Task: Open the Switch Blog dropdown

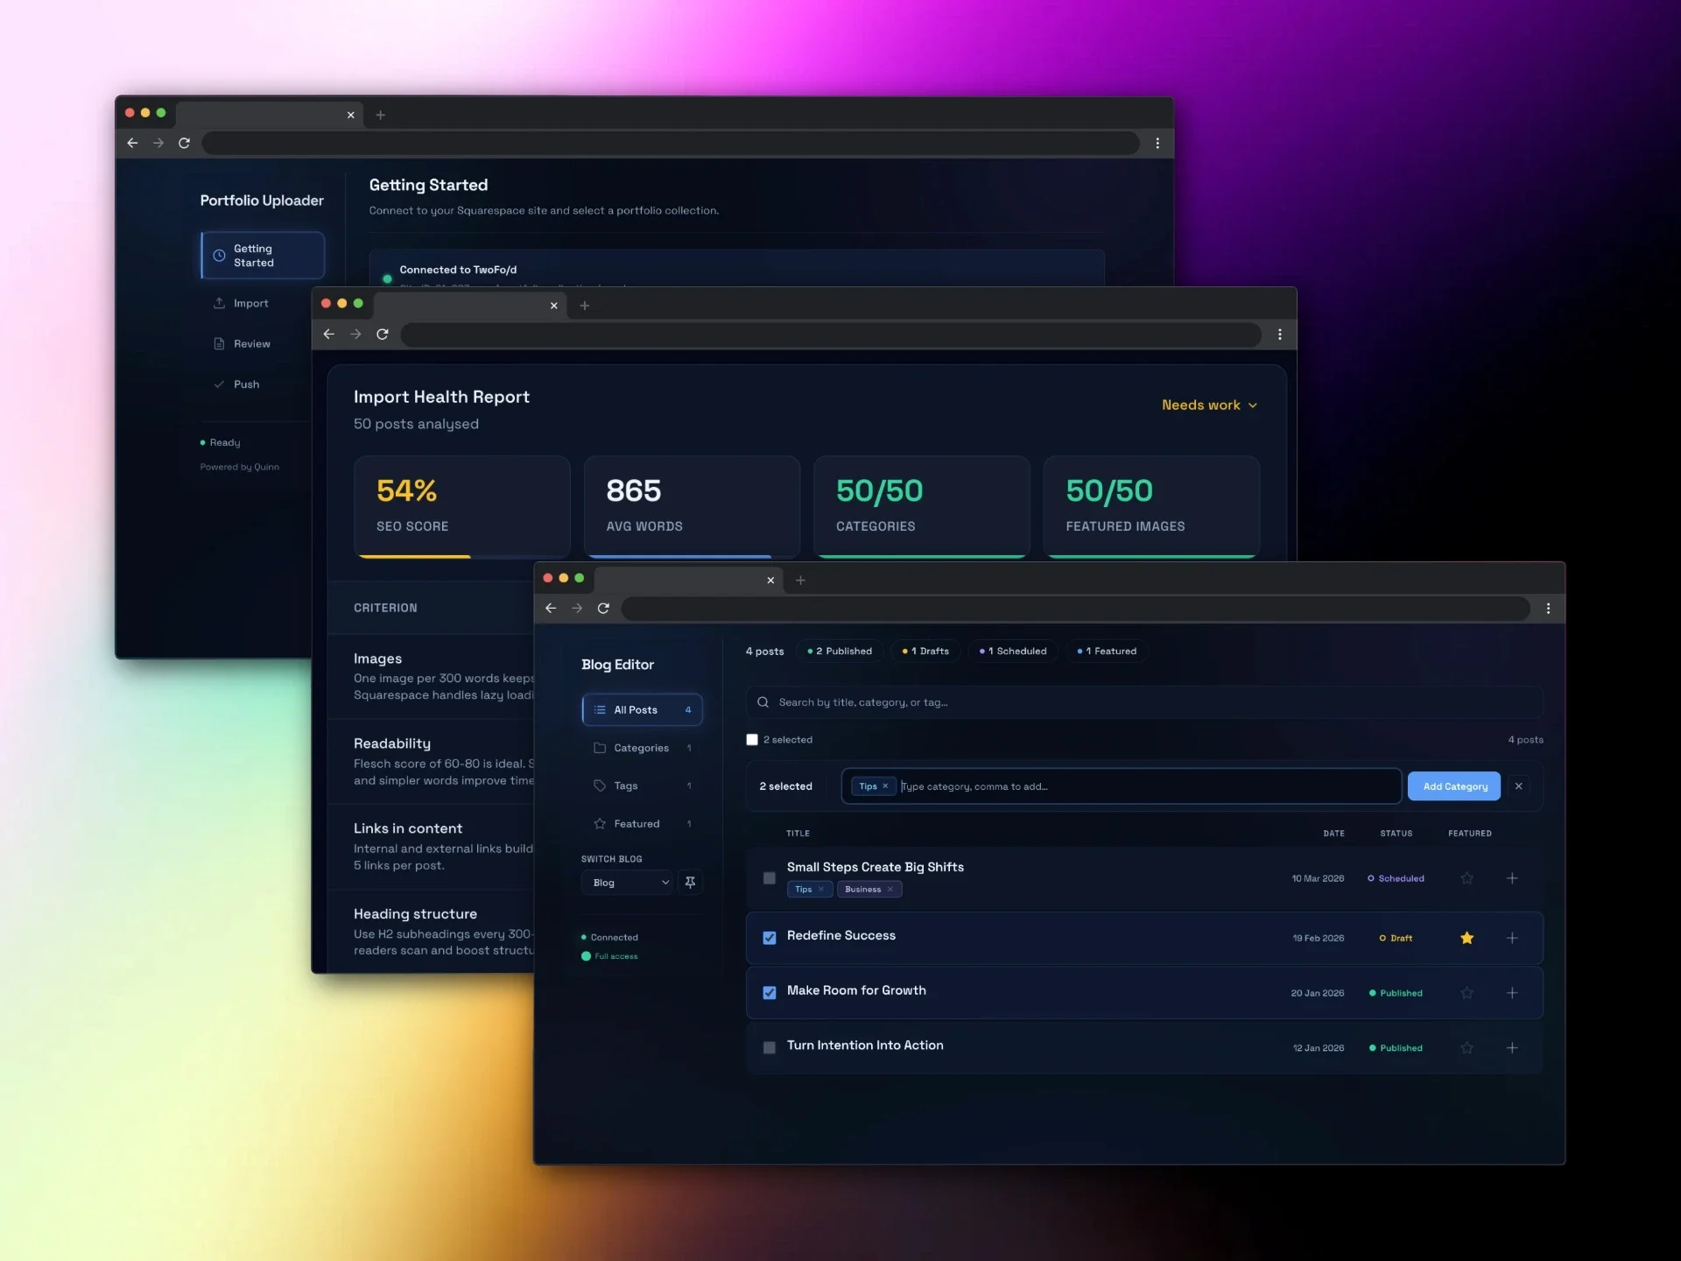Action: pyautogui.click(x=627, y=882)
